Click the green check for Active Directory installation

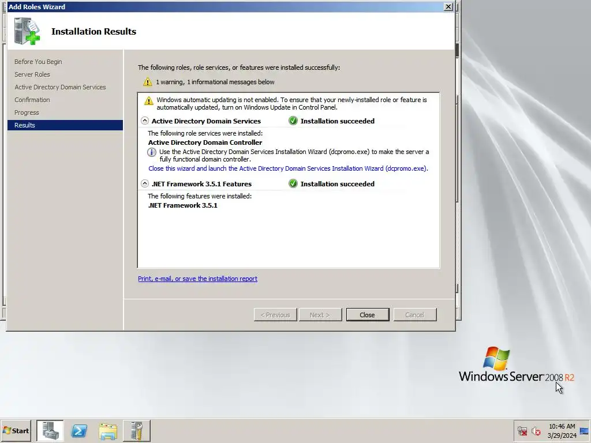pyautogui.click(x=293, y=121)
